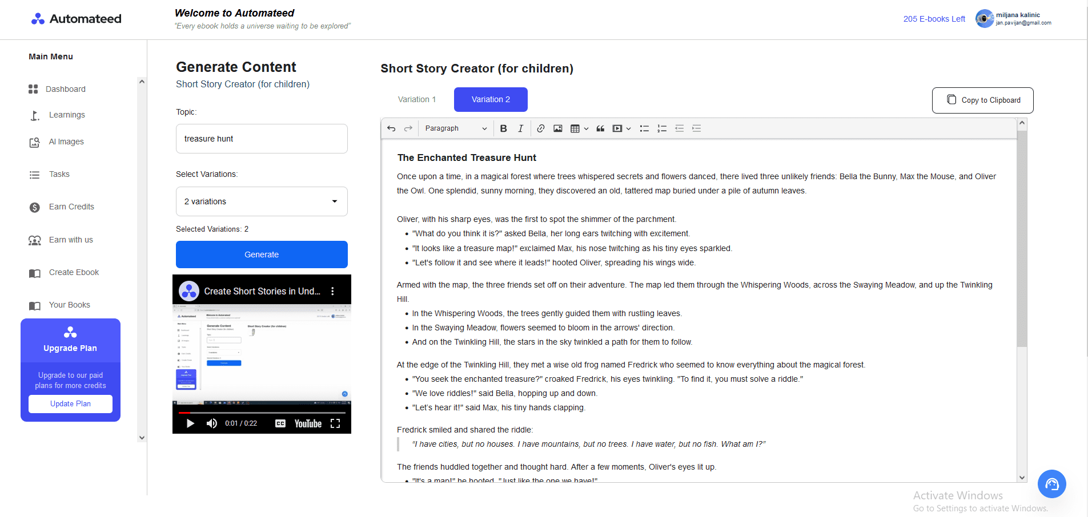This screenshot has width=1088, height=517.
Task: Click the Undo icon in editor toolbar
Action: tap(391, 128)
